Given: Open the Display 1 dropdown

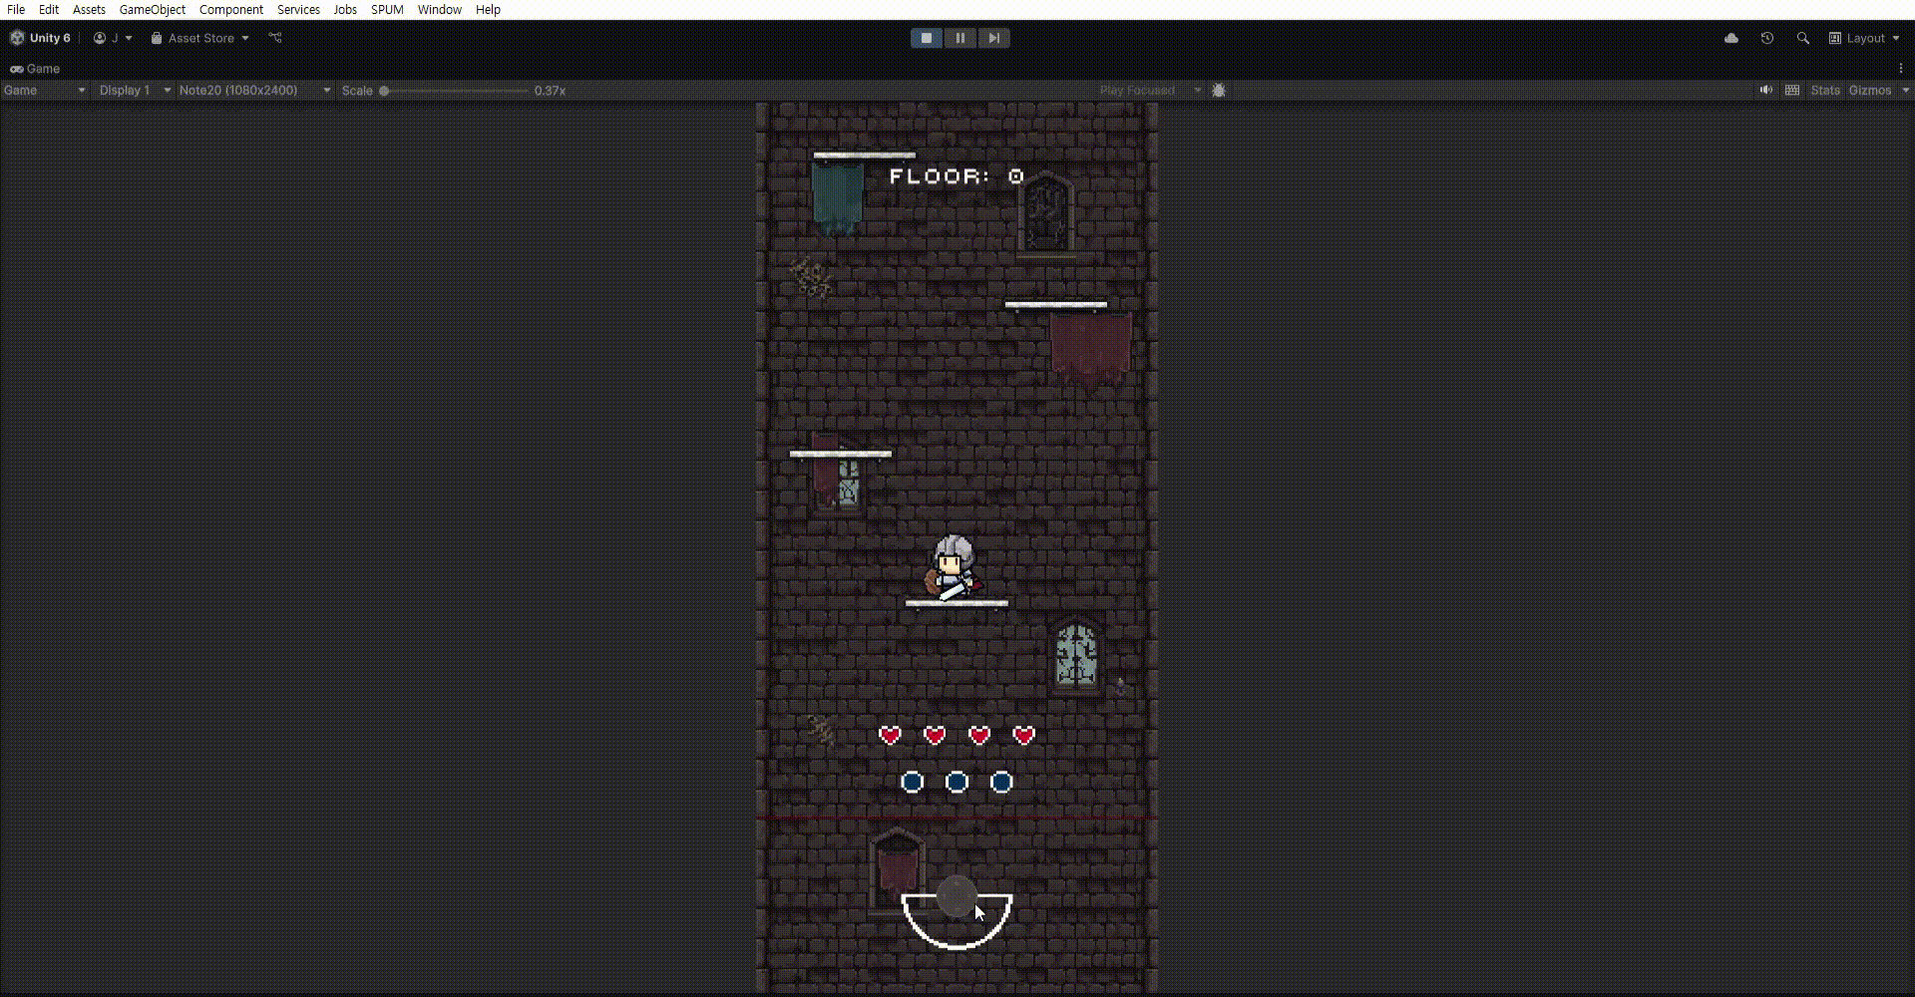Looking at the screenshot, I should click(x=135, y=90).
